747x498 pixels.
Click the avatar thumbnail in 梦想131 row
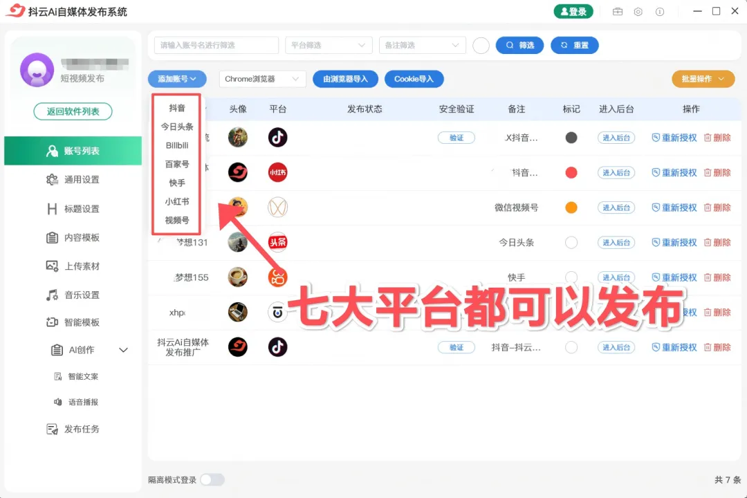[x=238, y=242]
